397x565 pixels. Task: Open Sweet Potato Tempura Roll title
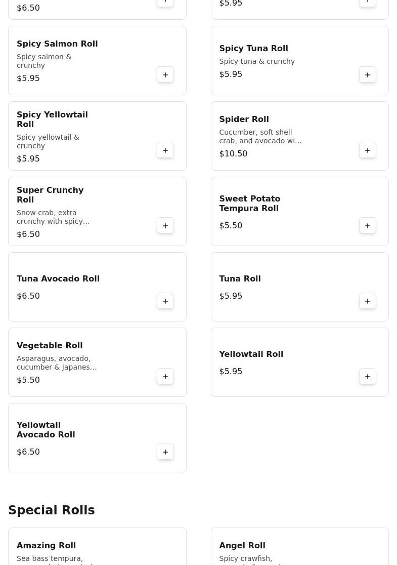pos(249,204)
